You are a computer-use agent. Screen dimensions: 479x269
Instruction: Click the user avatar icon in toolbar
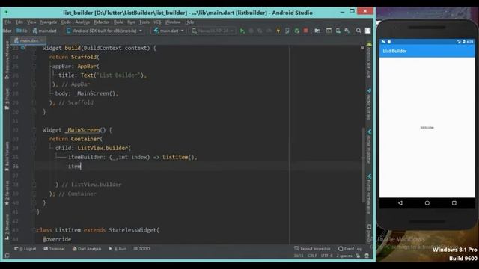tap(367, 31)
